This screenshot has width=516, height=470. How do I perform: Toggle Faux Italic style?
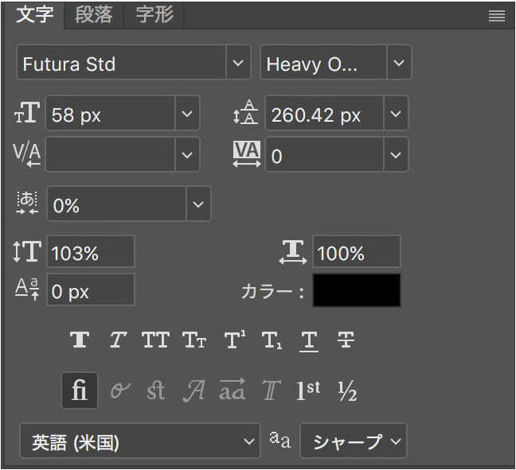point(118,340)
